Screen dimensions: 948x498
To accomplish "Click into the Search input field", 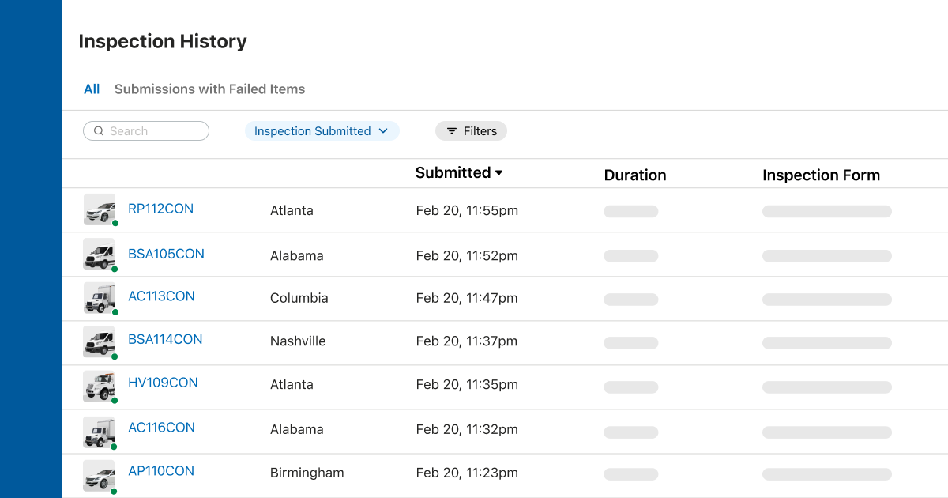I will (x=154, y=131).
